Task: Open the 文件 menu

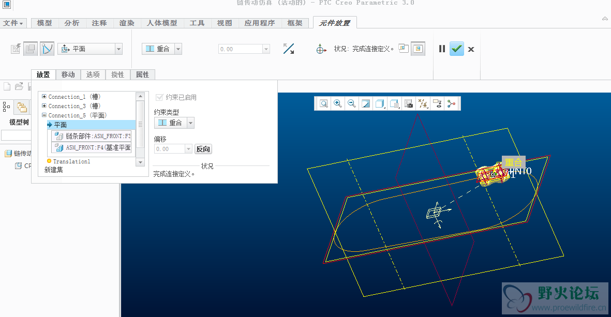Action: [x=13, y=23]
